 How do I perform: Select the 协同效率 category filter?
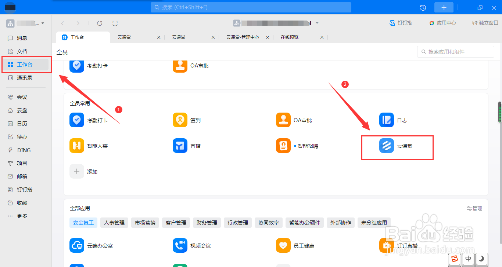(x=269, y=223)
